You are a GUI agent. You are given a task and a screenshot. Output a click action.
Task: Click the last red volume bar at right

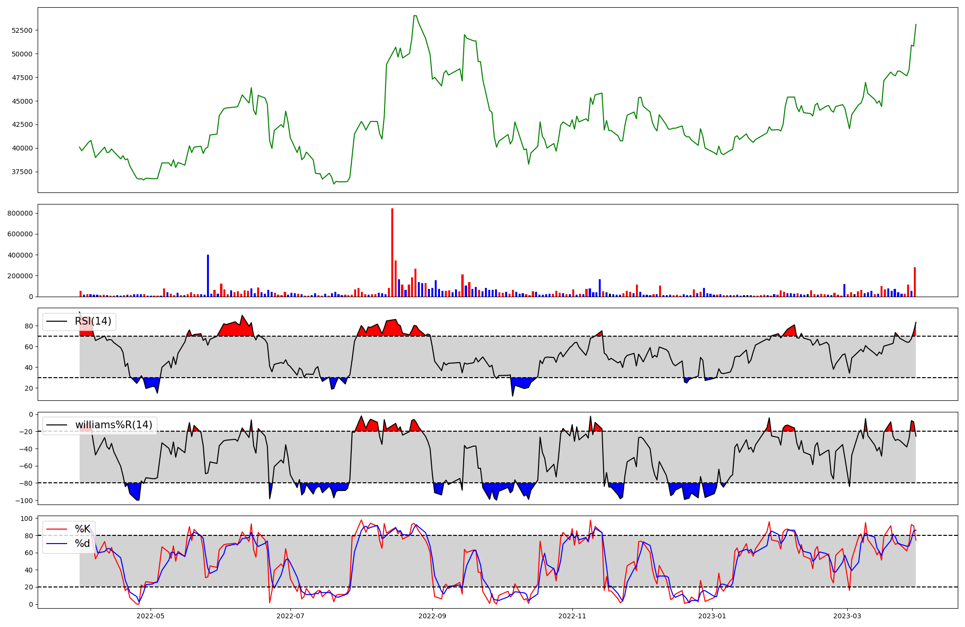914,282
